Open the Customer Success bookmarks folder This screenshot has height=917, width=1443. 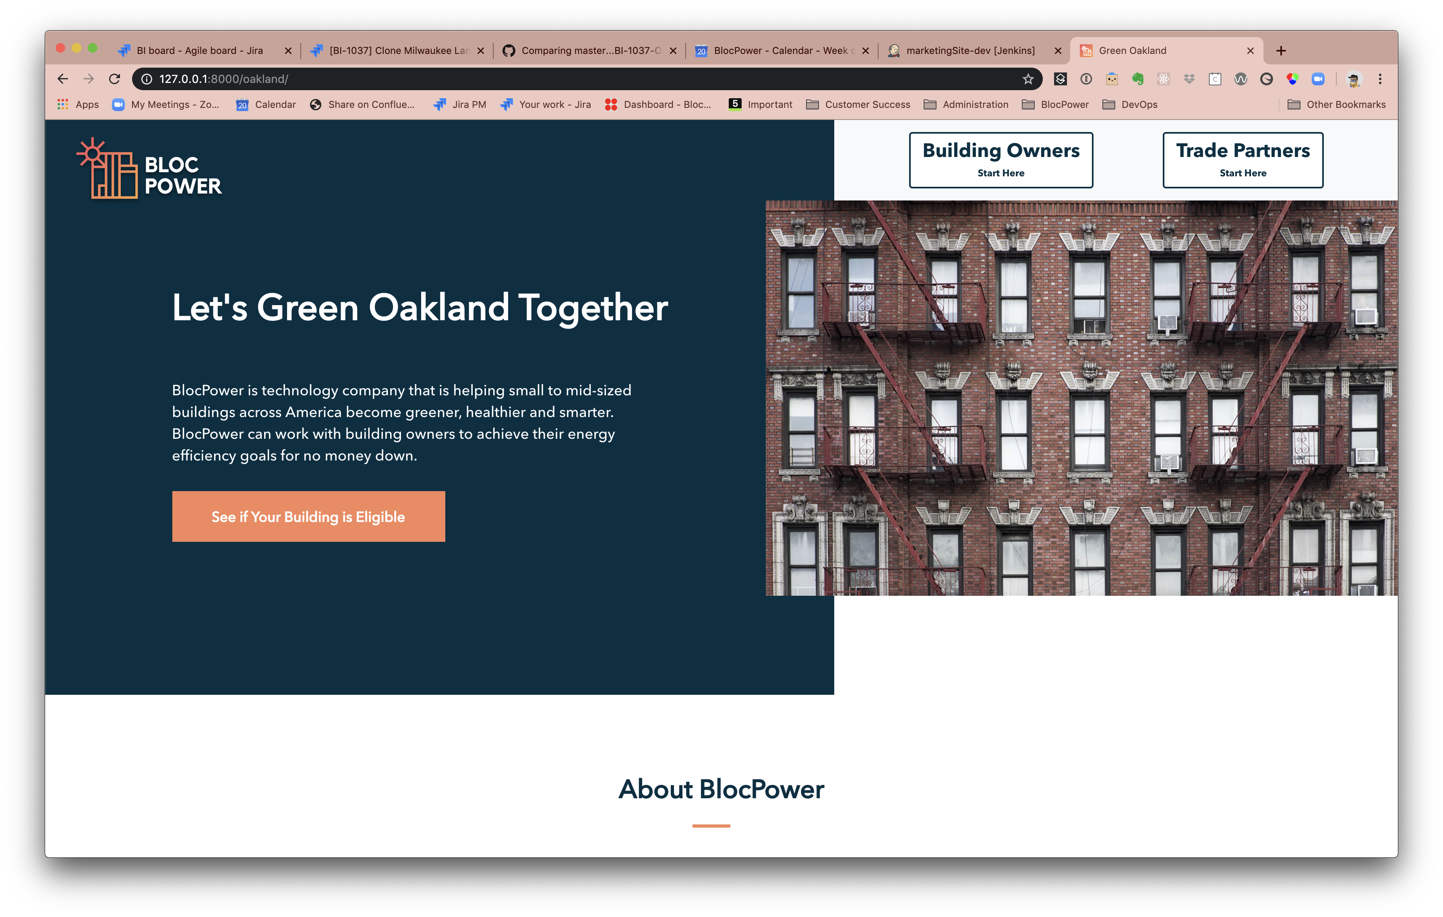point(858,105)
